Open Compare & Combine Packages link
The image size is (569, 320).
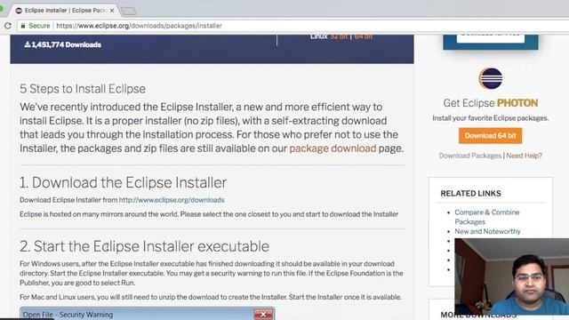point(486,217)
